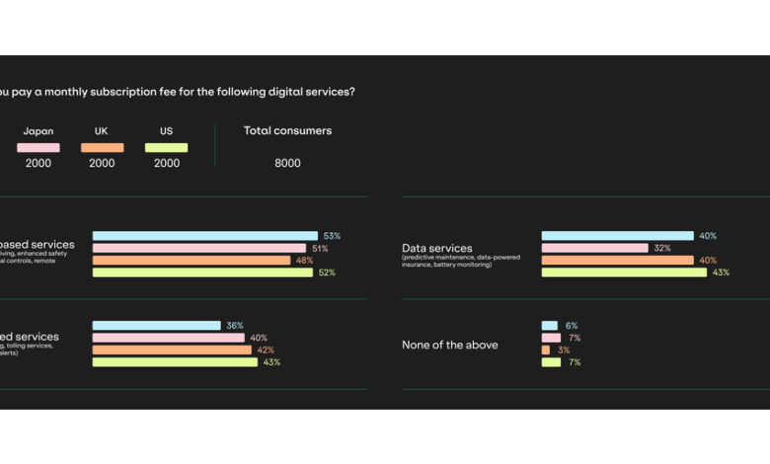770x464 pixels.
Task: Click the 2000 value under UK
Action: 103,163
